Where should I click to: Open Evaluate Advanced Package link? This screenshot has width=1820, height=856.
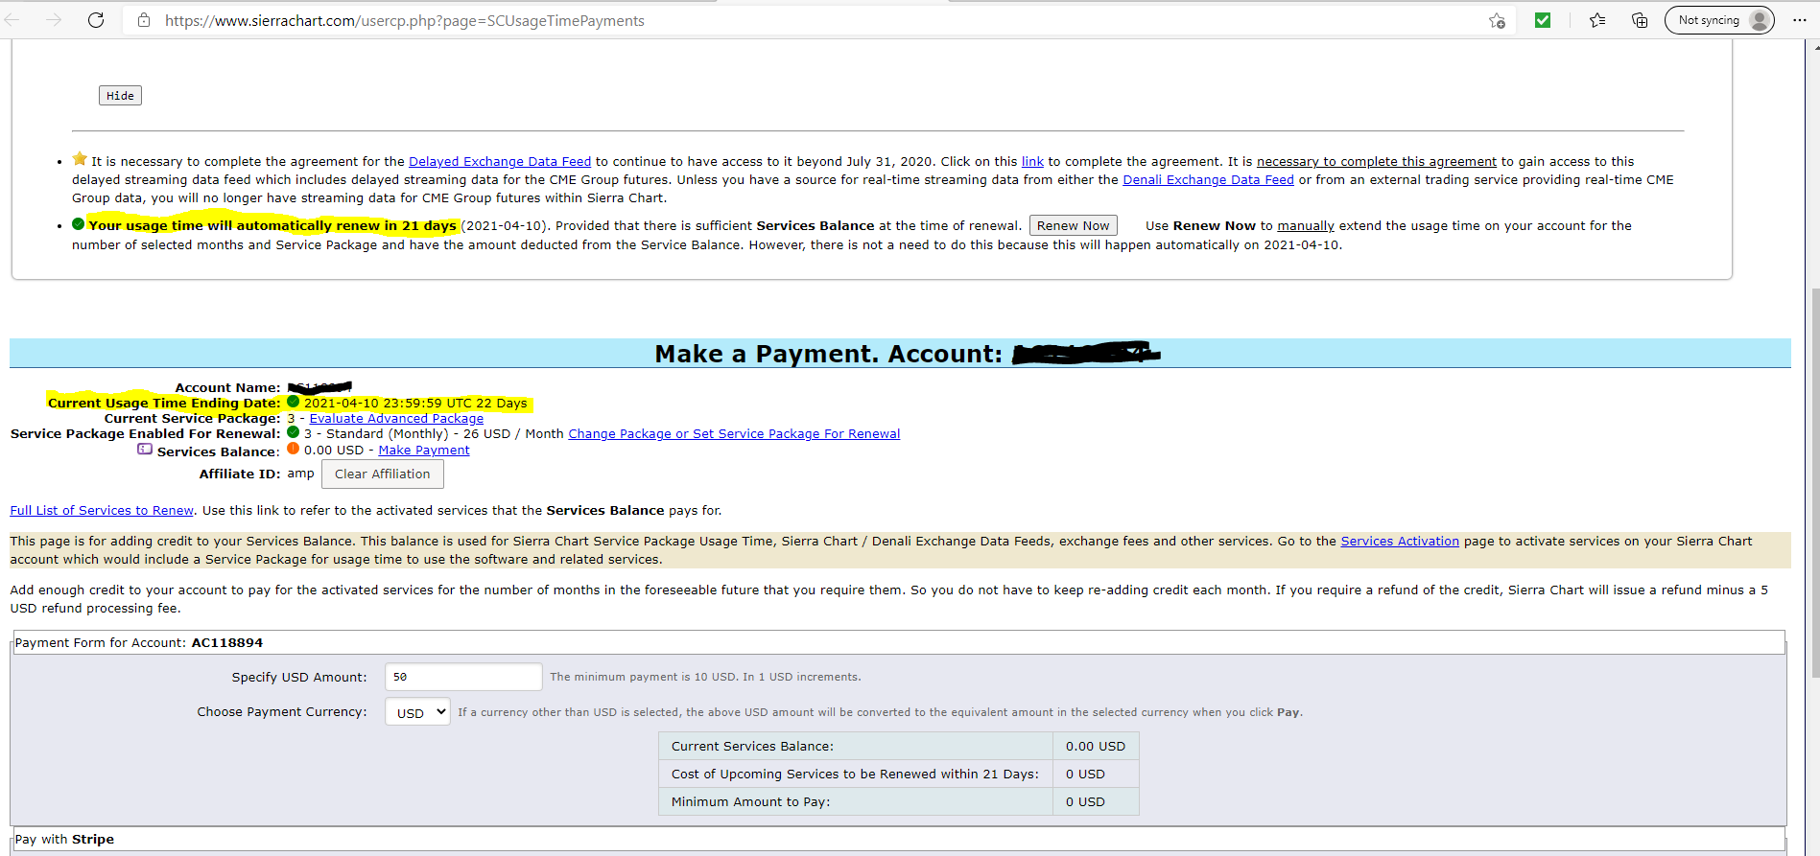coord(396,418)
